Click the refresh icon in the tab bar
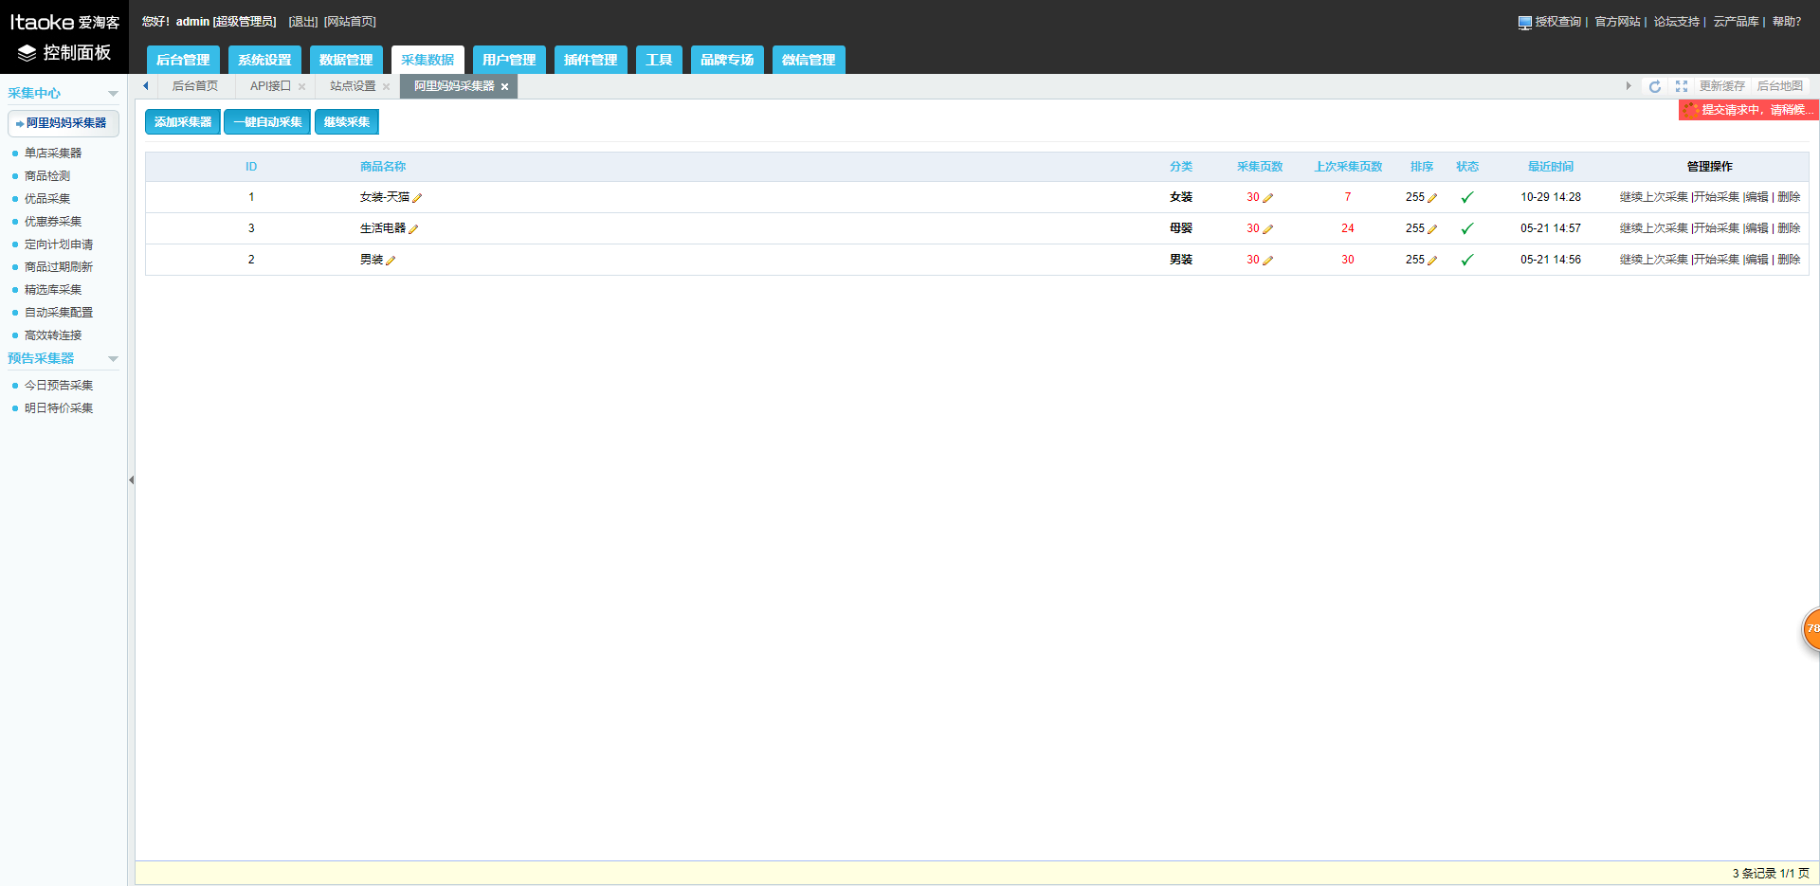The image size is (1820, 886). point(1654,86)
